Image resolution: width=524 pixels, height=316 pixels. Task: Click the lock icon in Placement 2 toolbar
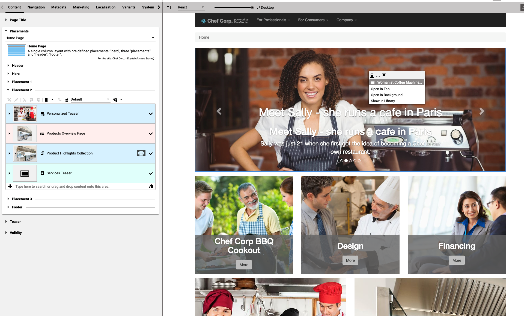click(x=67, y=99)
